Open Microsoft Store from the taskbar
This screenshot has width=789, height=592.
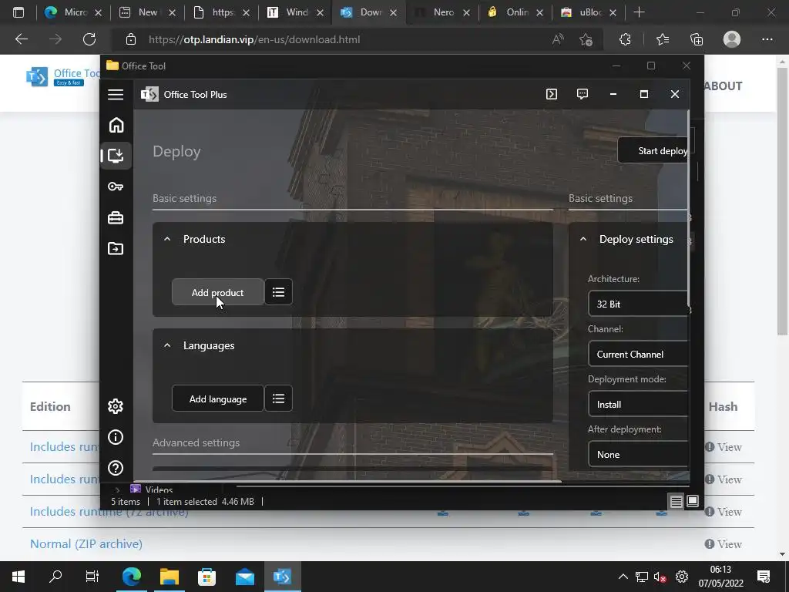(206, 577)
